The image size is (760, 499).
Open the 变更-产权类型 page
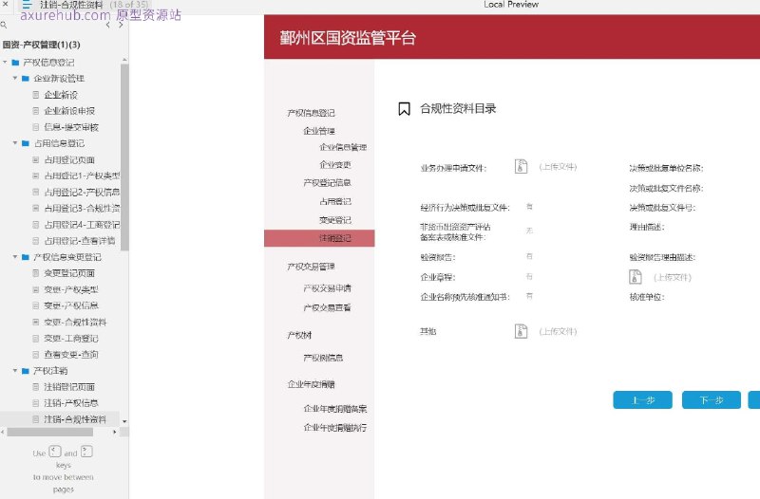pyautogui.click(x=71, y=289)
